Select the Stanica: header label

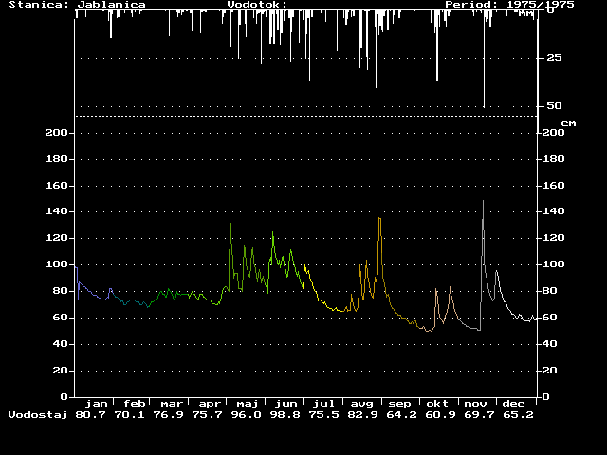coord(38,5)
